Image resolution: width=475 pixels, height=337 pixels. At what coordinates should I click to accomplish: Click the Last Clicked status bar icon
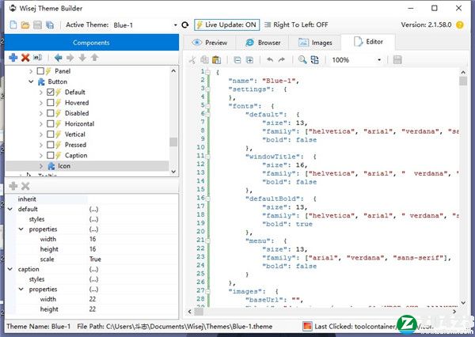coord(307,326)
